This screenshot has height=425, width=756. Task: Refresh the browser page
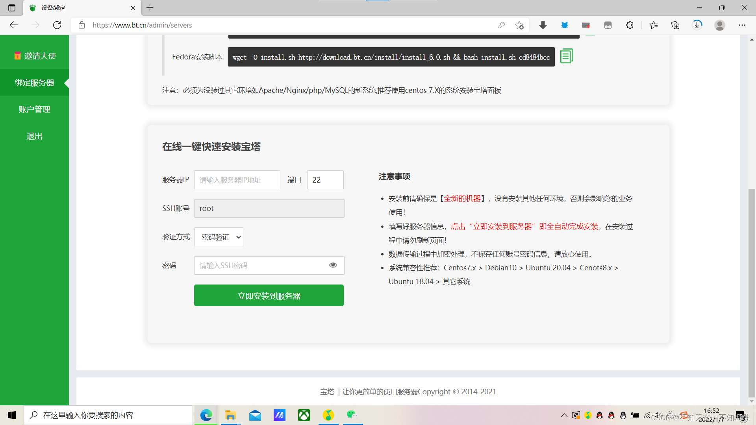coord(57,25)
